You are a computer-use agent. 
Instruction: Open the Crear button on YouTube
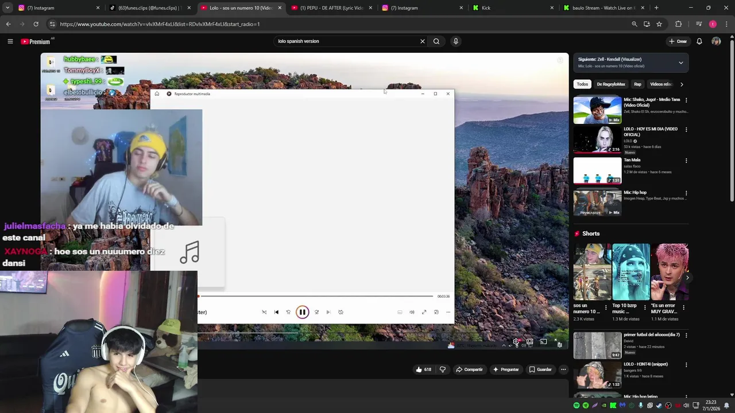click(x=678, y=41)
